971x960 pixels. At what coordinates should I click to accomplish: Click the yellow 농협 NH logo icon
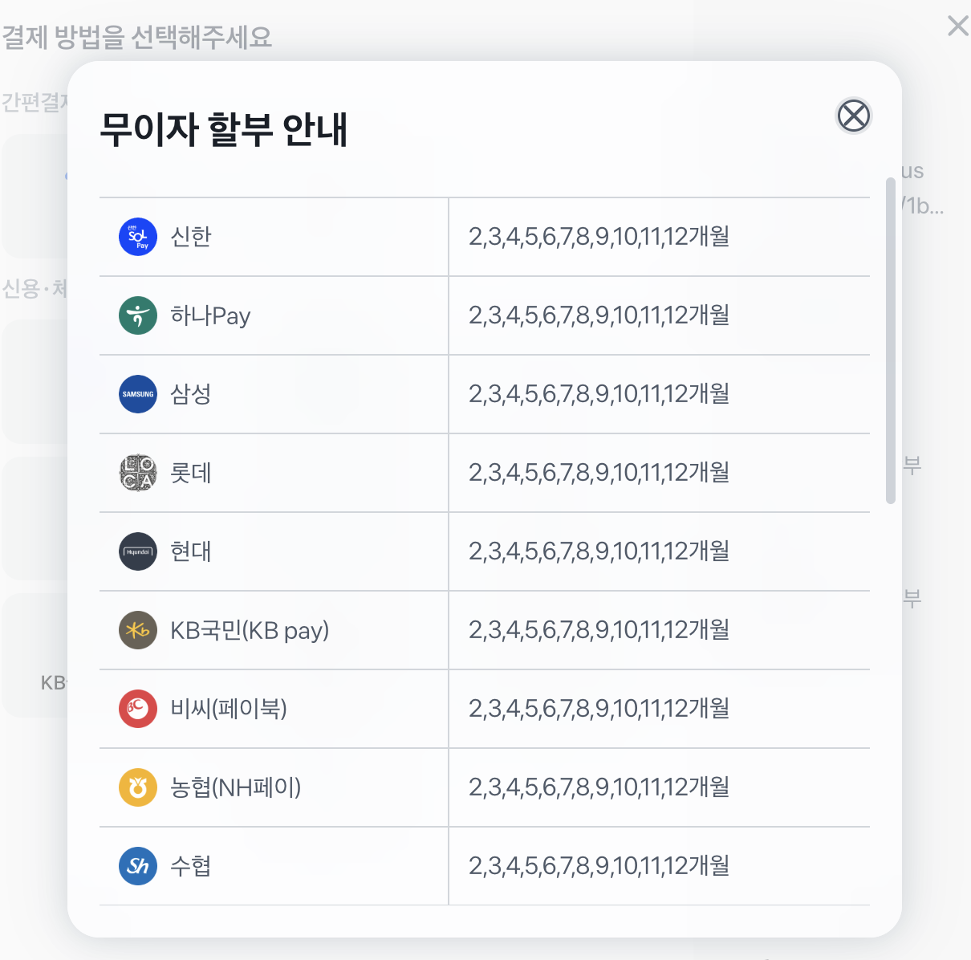138,787
